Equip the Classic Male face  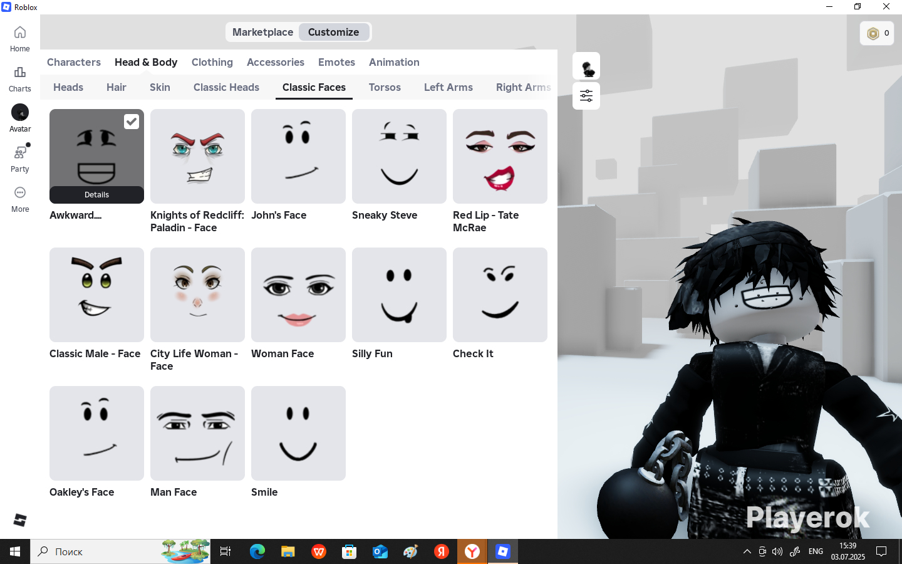[x=96, y=295]
